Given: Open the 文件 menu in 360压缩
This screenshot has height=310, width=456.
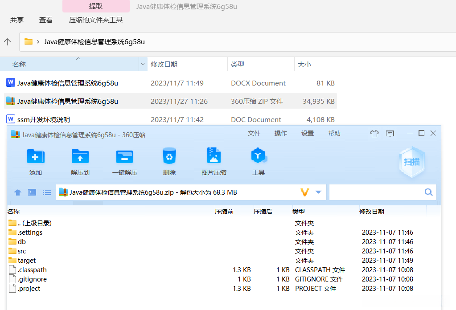Looking at the screenshot, I should 254,133.
